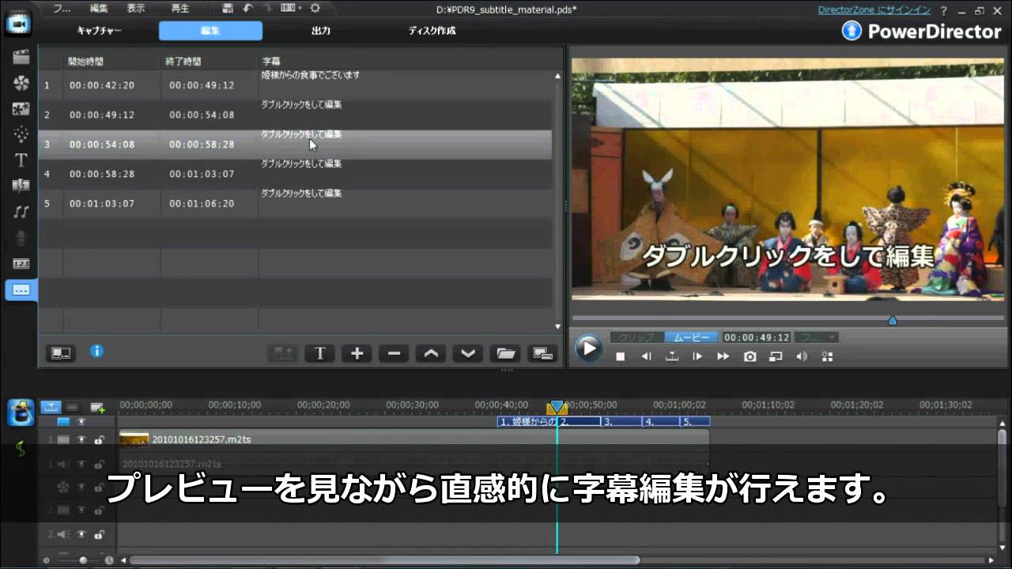Viewport: 1012px width, 569px height.
Task: Lock audio track 2
Action: (99, 534)
